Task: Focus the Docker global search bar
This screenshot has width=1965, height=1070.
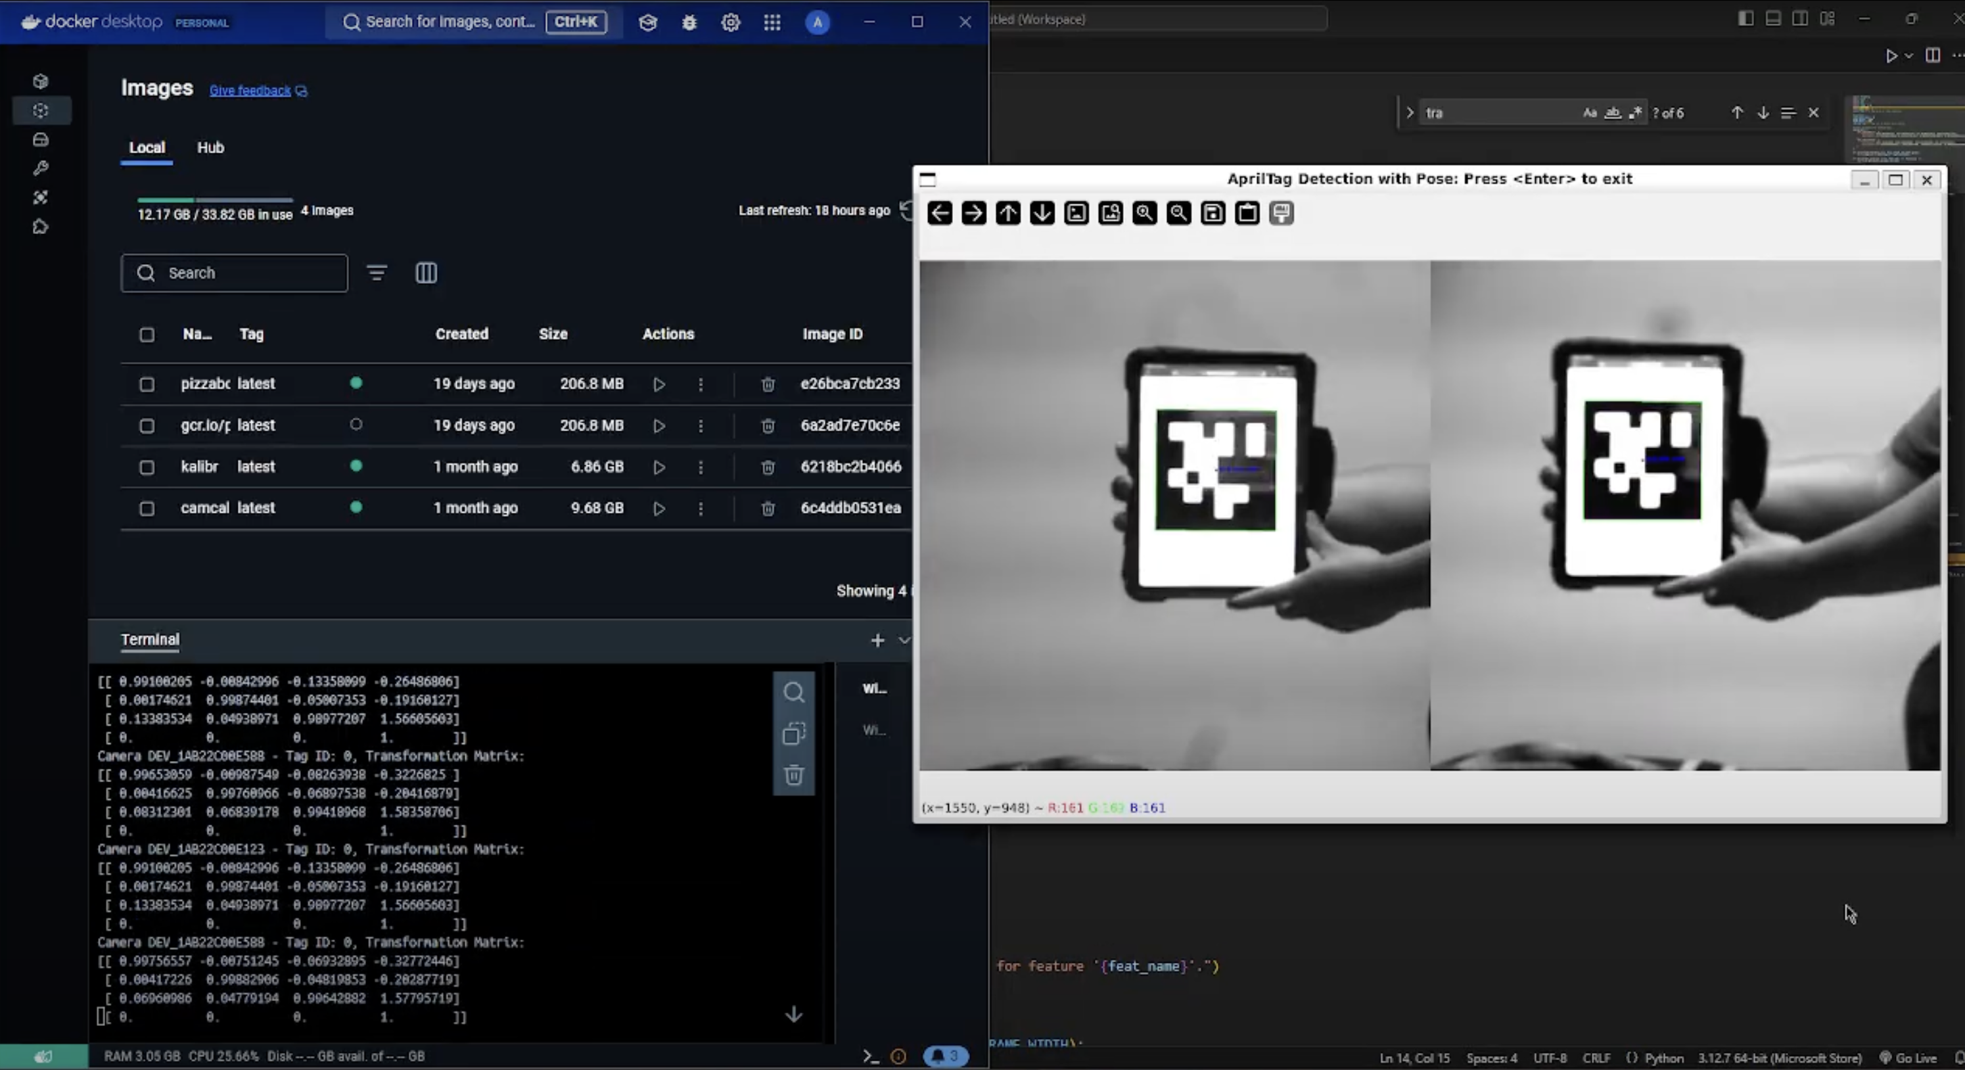Action: point(474,22)
